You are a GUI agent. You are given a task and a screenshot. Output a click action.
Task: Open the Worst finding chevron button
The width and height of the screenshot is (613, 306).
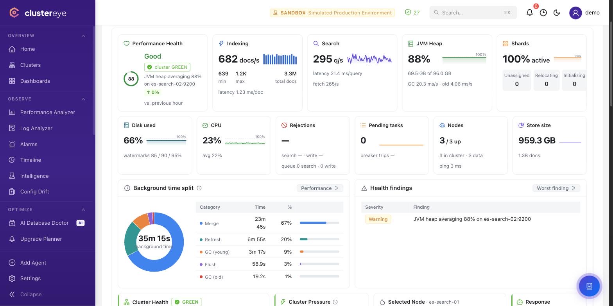click(556, 188)
